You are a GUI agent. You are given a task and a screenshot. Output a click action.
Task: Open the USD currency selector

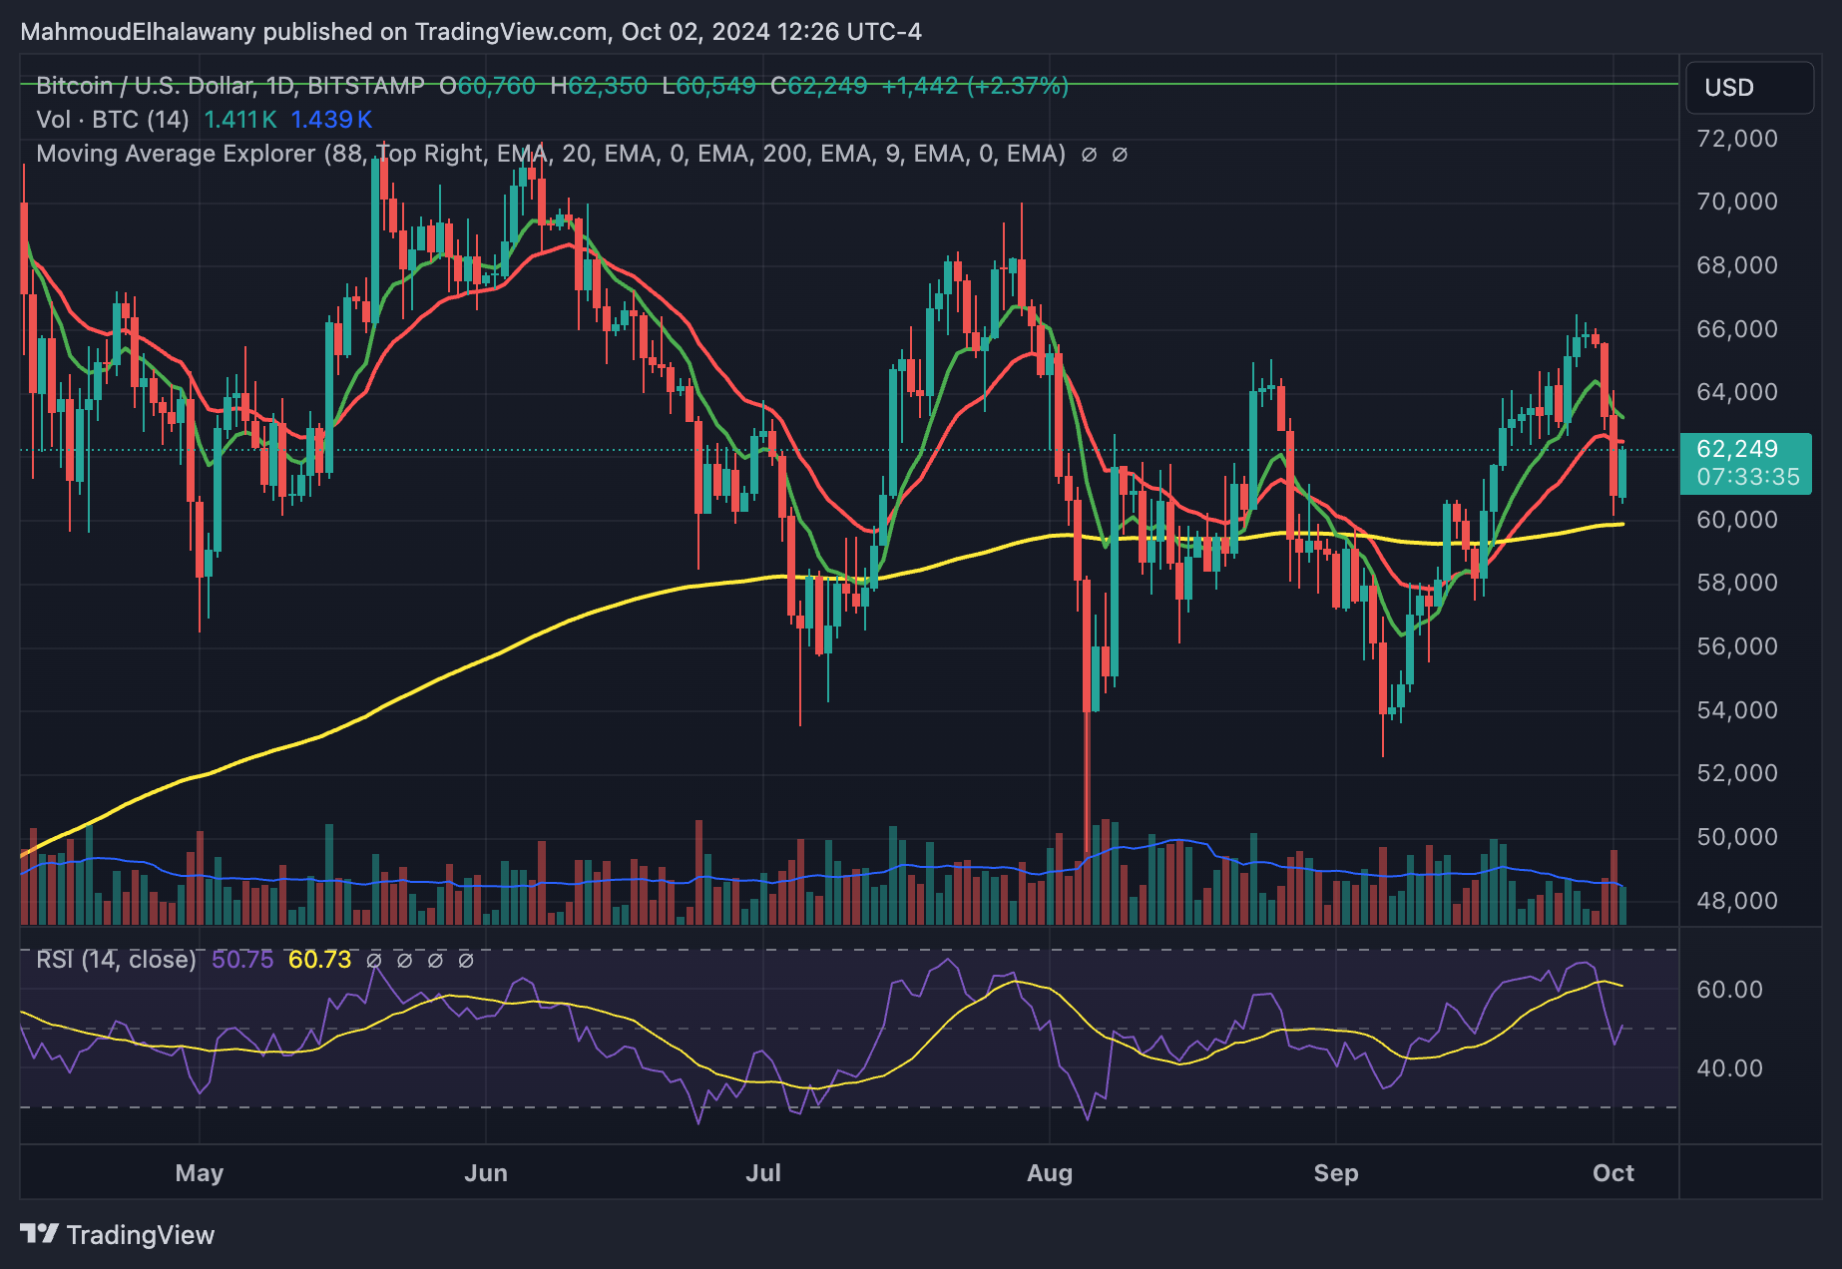point(1748,88)
